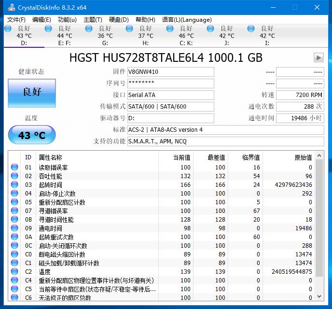Open the 语言(L)(Language) menu
The image size is (332, 309).
pos(187,20)
